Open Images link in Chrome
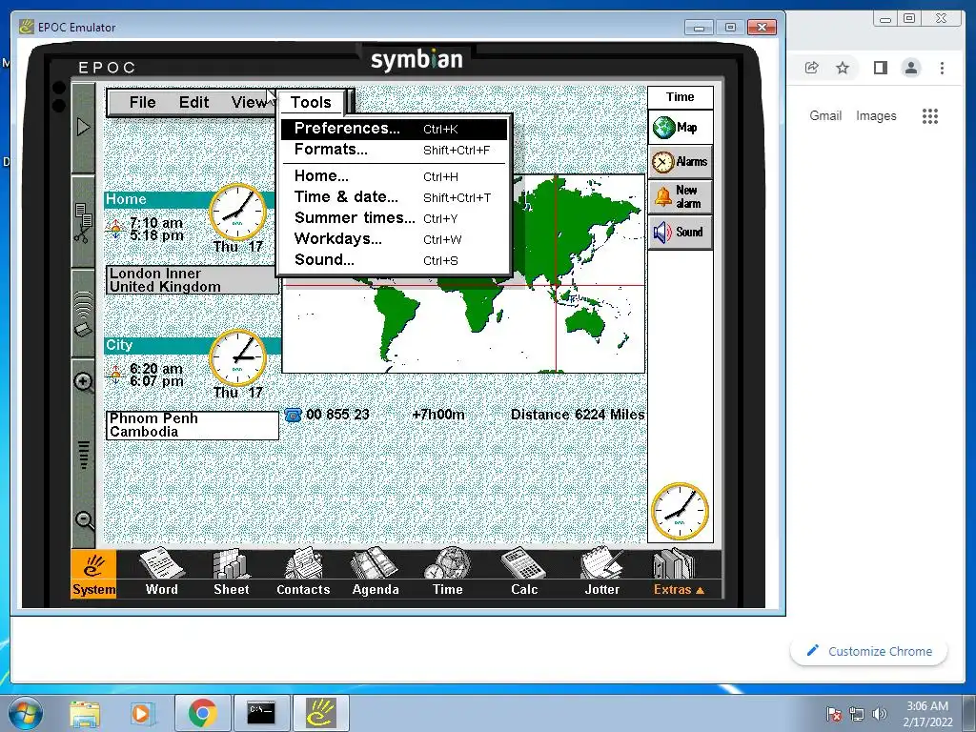Image resolution: width=976 pixels, height=732 pixels. click(876, 115)
